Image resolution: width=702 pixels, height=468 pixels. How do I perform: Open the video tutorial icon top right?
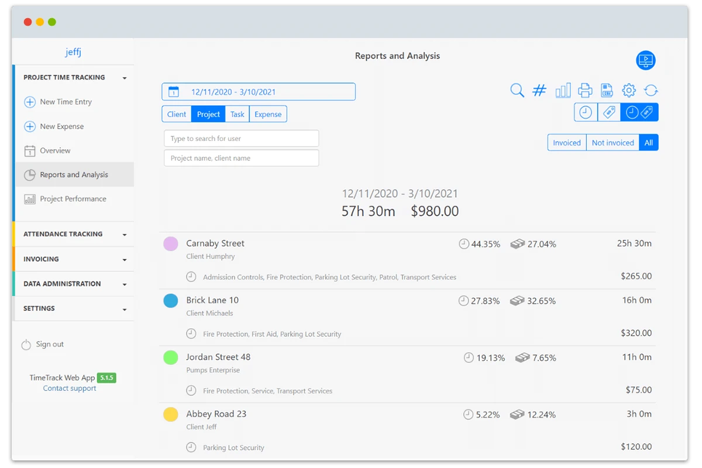pyautogui.click(x=646, y=60)
